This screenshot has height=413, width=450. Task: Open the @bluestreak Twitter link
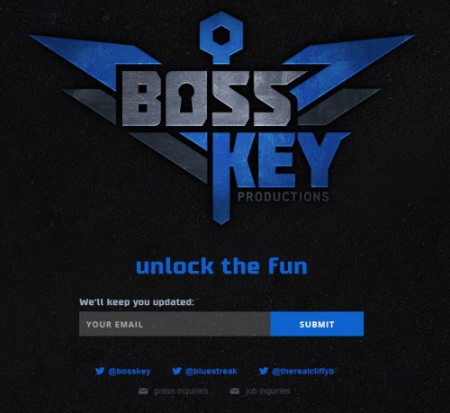point(211,372)
